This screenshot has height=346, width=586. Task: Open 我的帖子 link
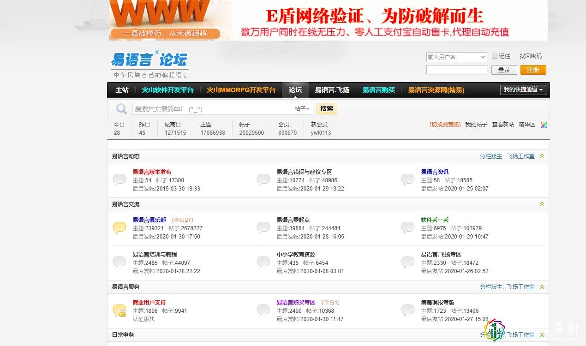pos(476,125)
